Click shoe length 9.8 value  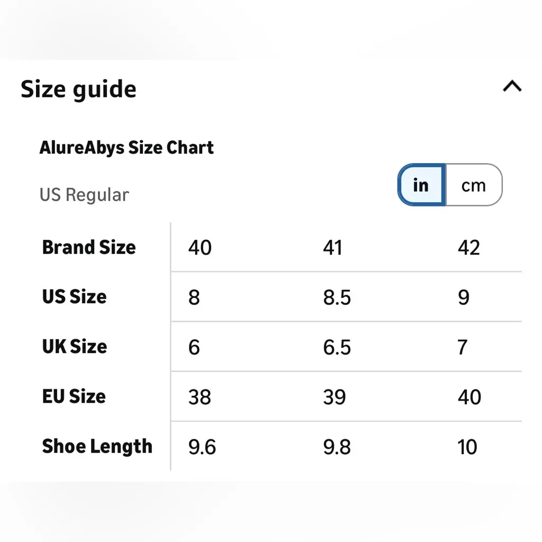[337, 447]
